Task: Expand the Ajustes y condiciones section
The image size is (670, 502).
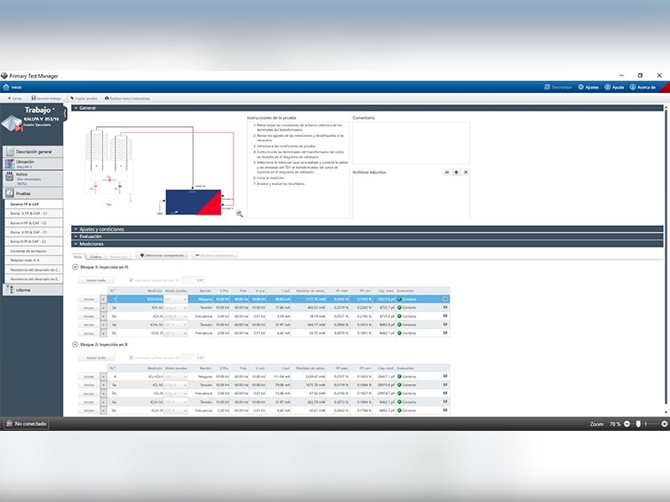Action: click(x=76, y=228)
